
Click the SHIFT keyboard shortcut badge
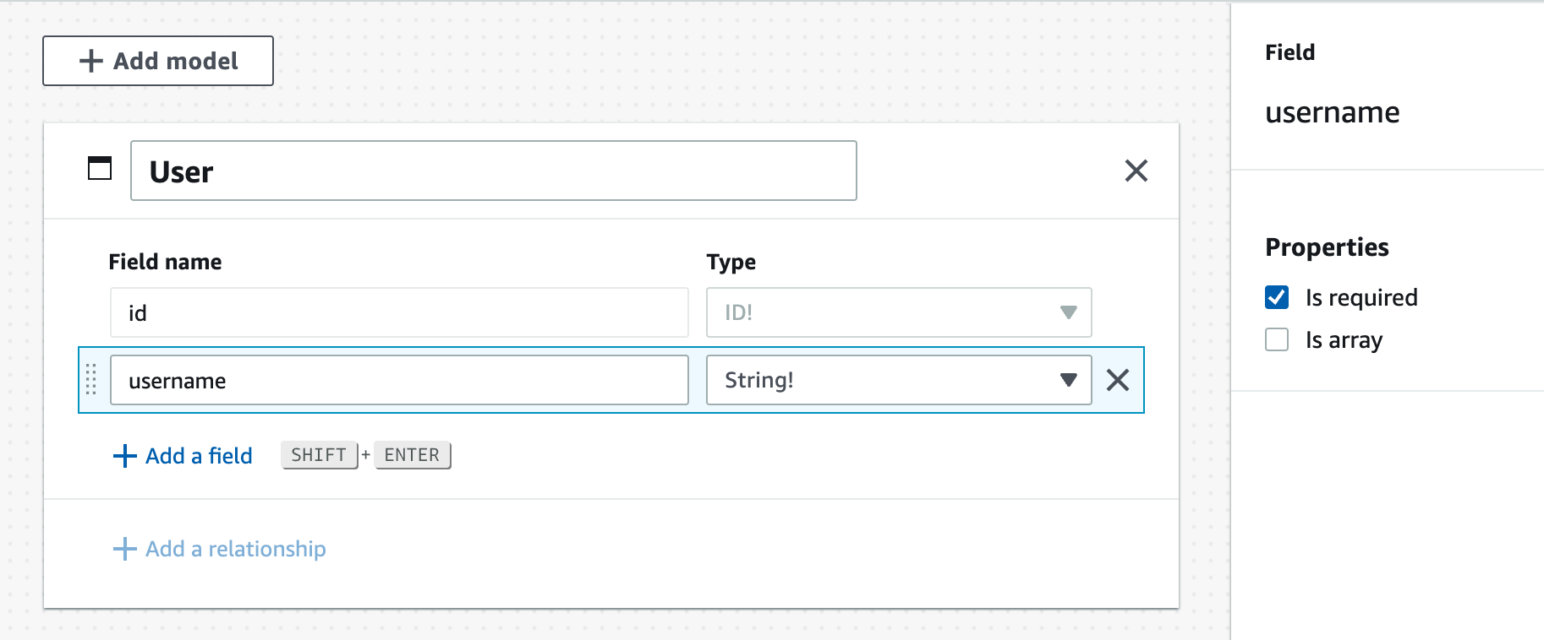tap(319, 455)
